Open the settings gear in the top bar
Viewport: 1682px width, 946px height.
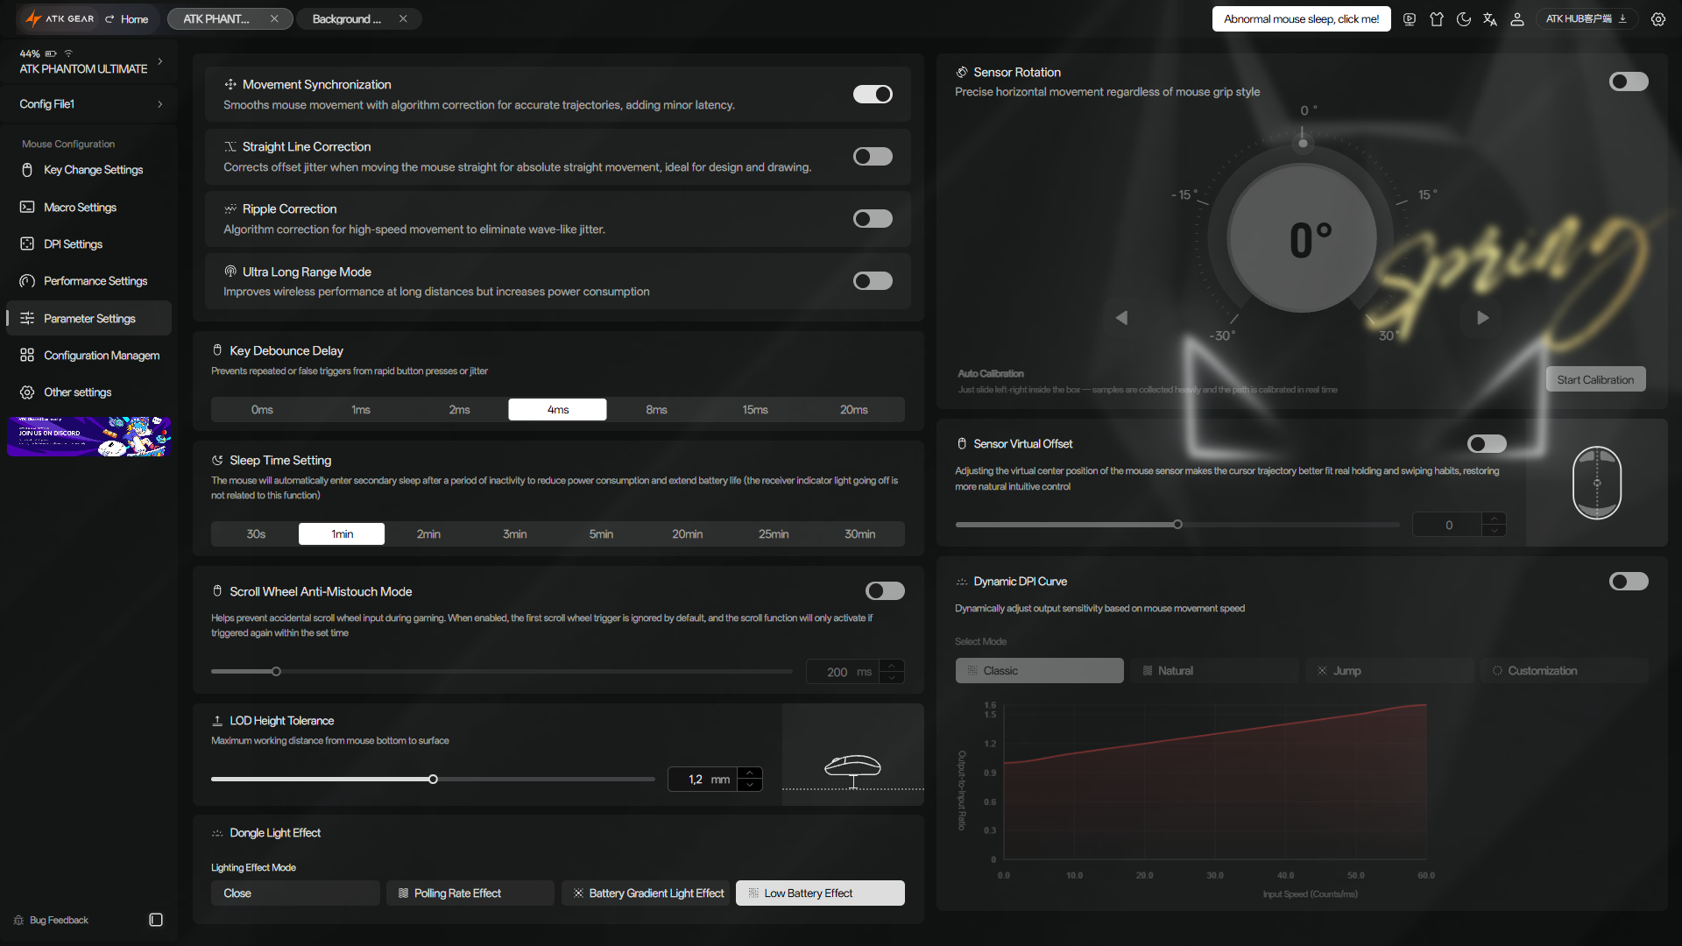(1657, 19)
